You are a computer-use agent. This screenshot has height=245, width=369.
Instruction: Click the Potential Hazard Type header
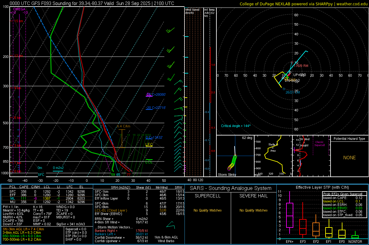pyautogui.click(x=350, y=139)
